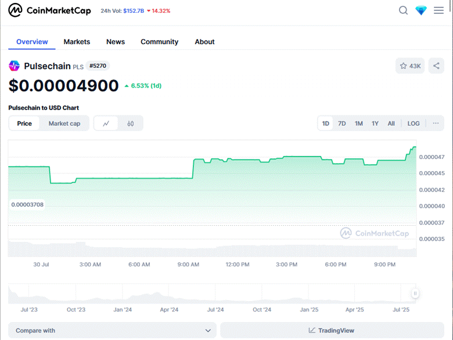Click the 24h Vol $152.7B value
Image resolution: width=453 pixels, height=340 pixels.
[x=134, y=10]
